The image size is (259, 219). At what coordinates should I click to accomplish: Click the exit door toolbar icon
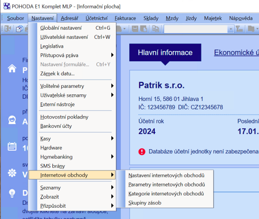[8, 29]
